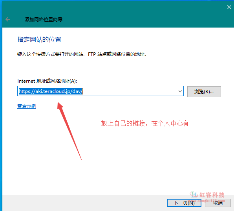This screenshot has width=234, height=211.
Task: Click the FTP site instruction sentence
Action: tap(82, 54)
